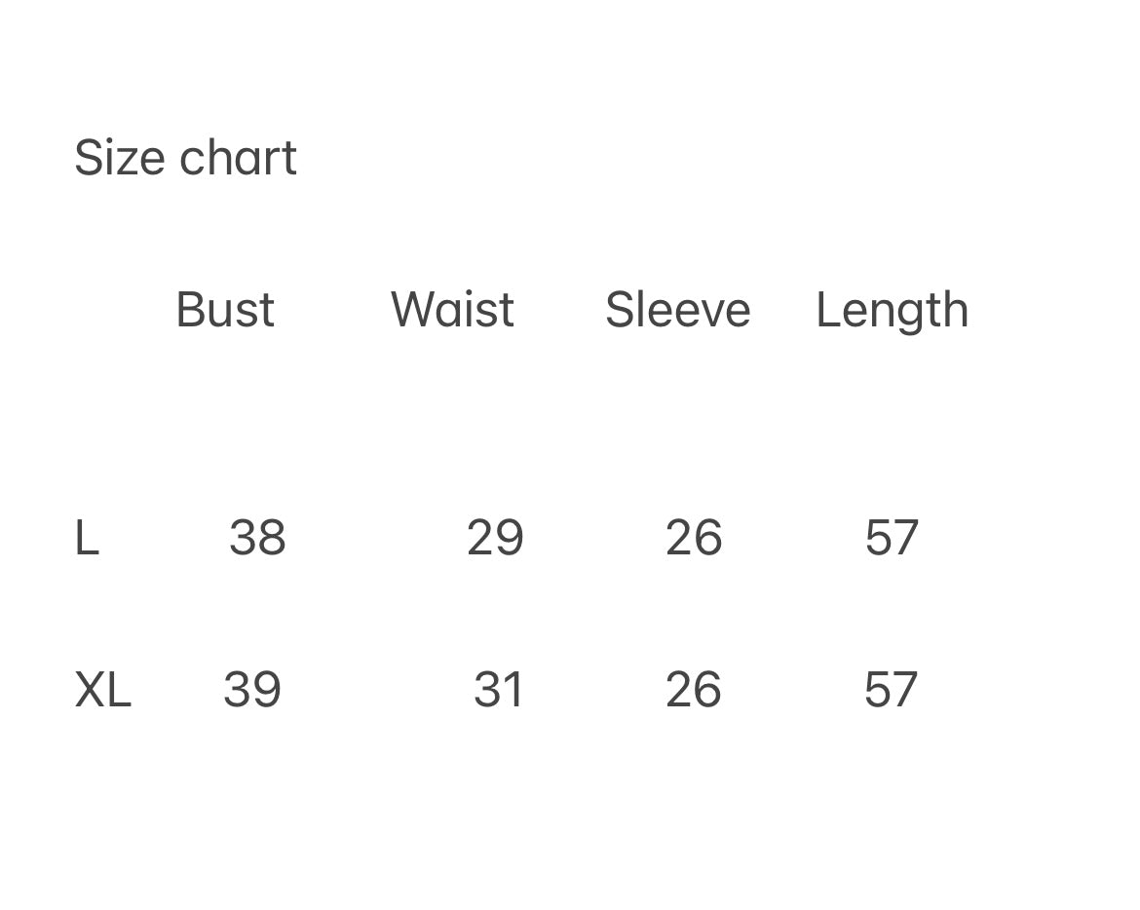Click the L bust value 38
Image resolution: width=1140 pixels, height=910 pixels.
(x=257, y=538)
